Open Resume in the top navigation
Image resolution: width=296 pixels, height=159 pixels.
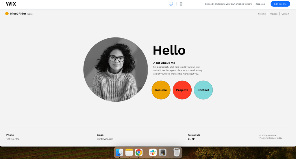[x=262, y=14]
